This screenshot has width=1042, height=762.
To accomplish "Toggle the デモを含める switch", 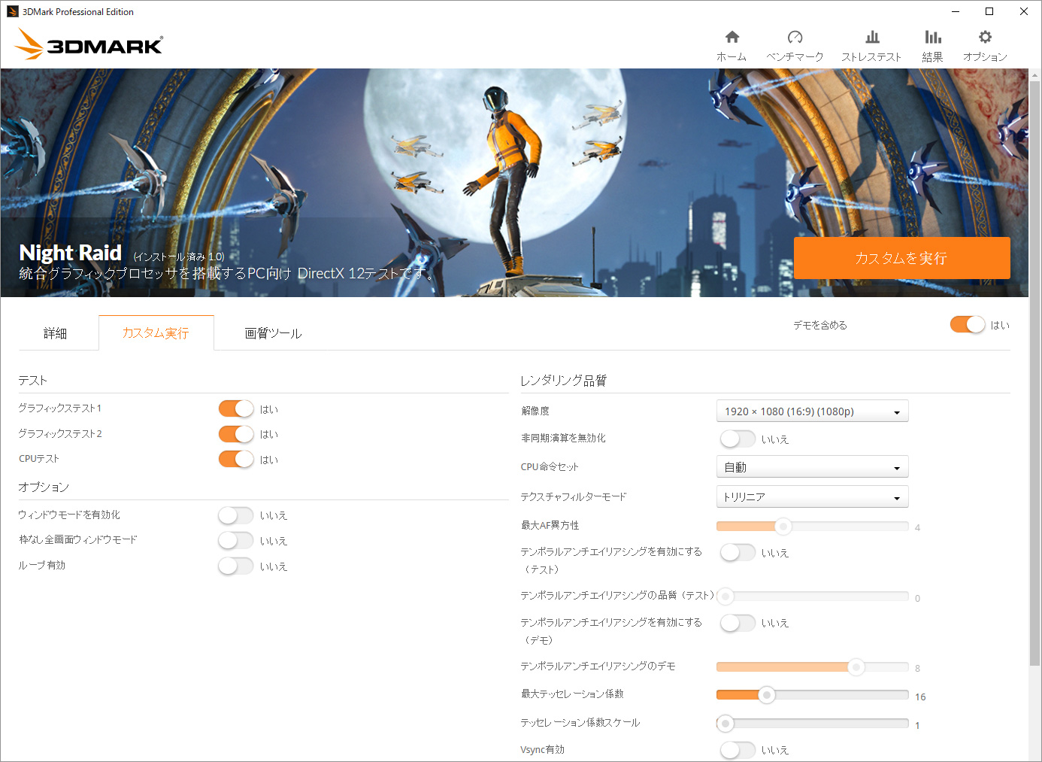I will pyautogui.click(x=968, y=324).
